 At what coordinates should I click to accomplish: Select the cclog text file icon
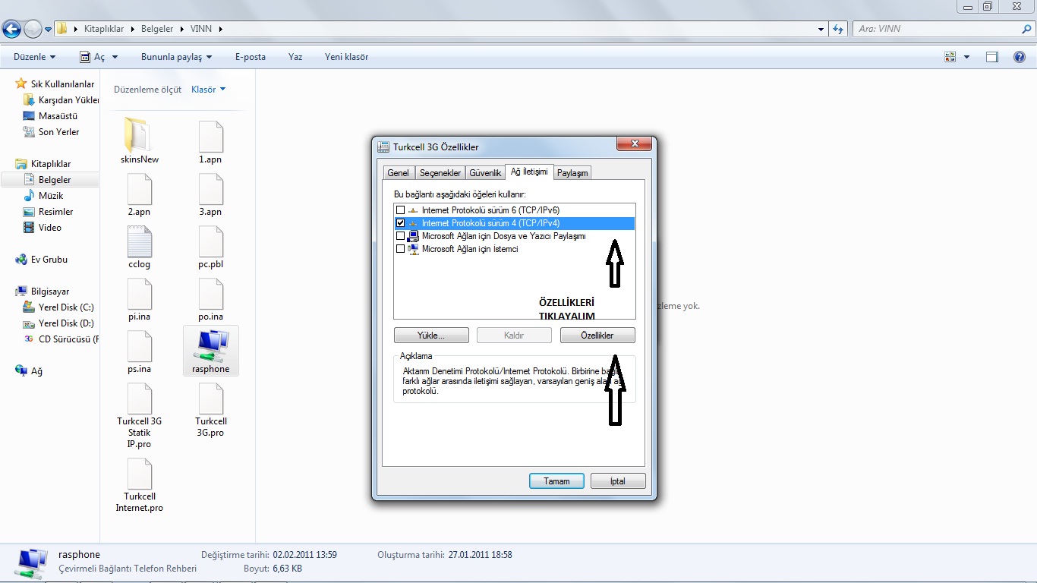click(139, 241)
